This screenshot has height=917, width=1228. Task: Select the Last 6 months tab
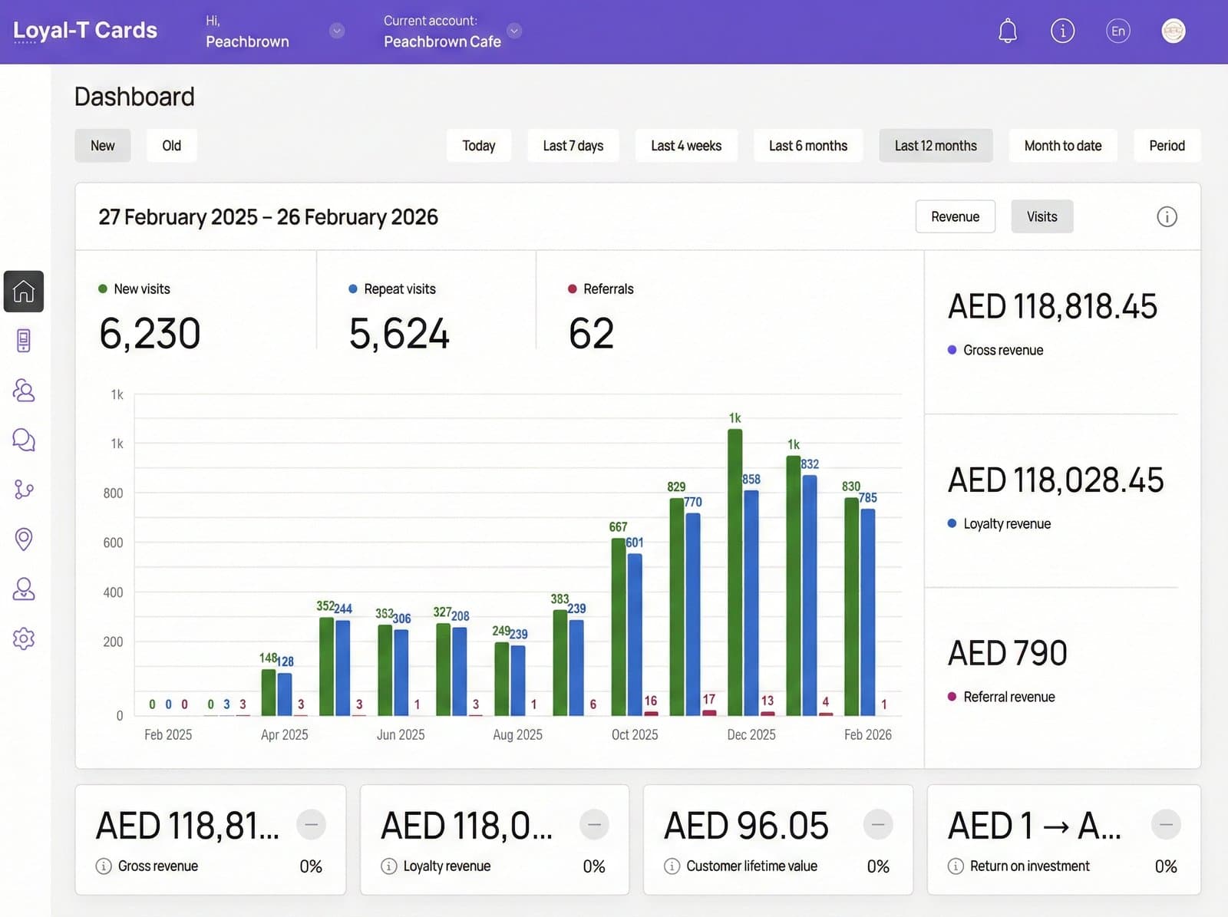pos(808,146)
